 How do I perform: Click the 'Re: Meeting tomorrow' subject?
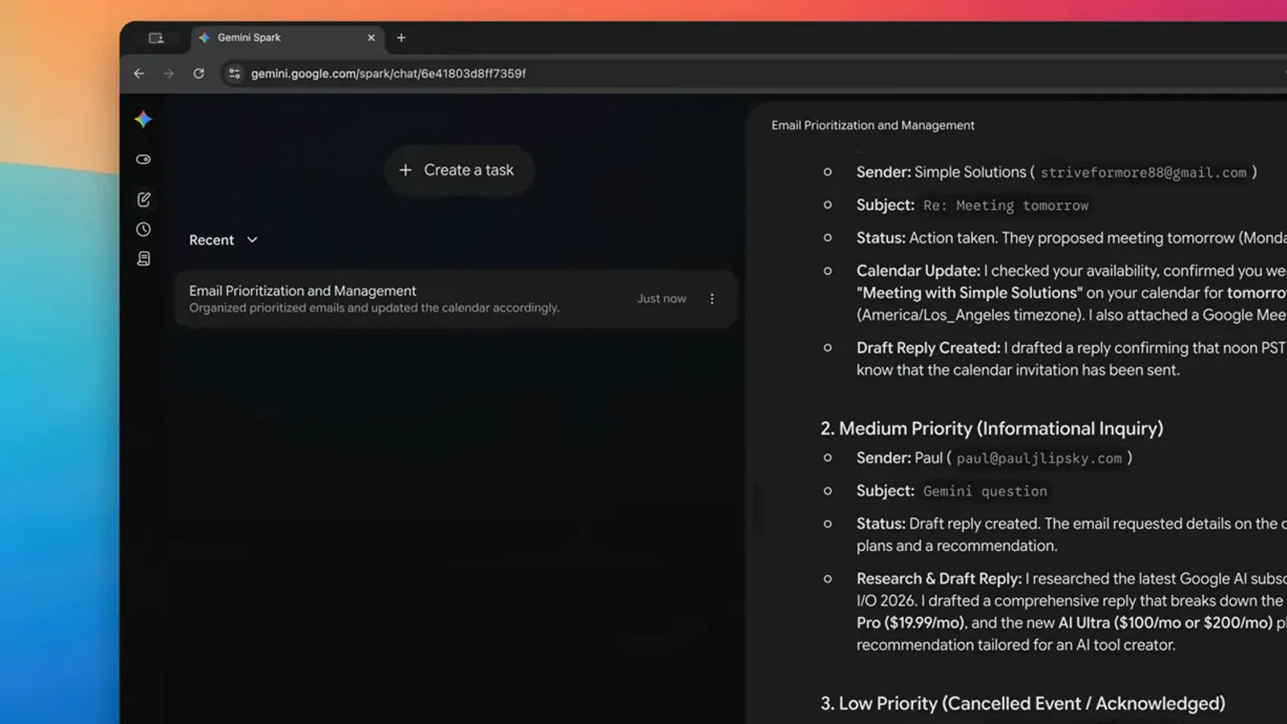click(1005, 205)
